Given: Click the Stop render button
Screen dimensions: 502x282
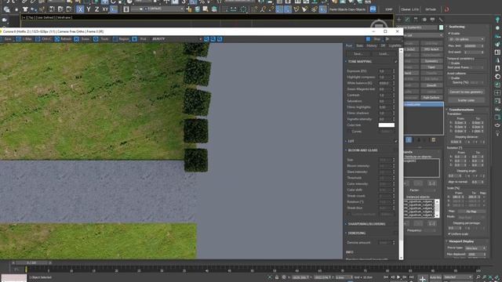Looking at the screenshot, I should [373, 39].
